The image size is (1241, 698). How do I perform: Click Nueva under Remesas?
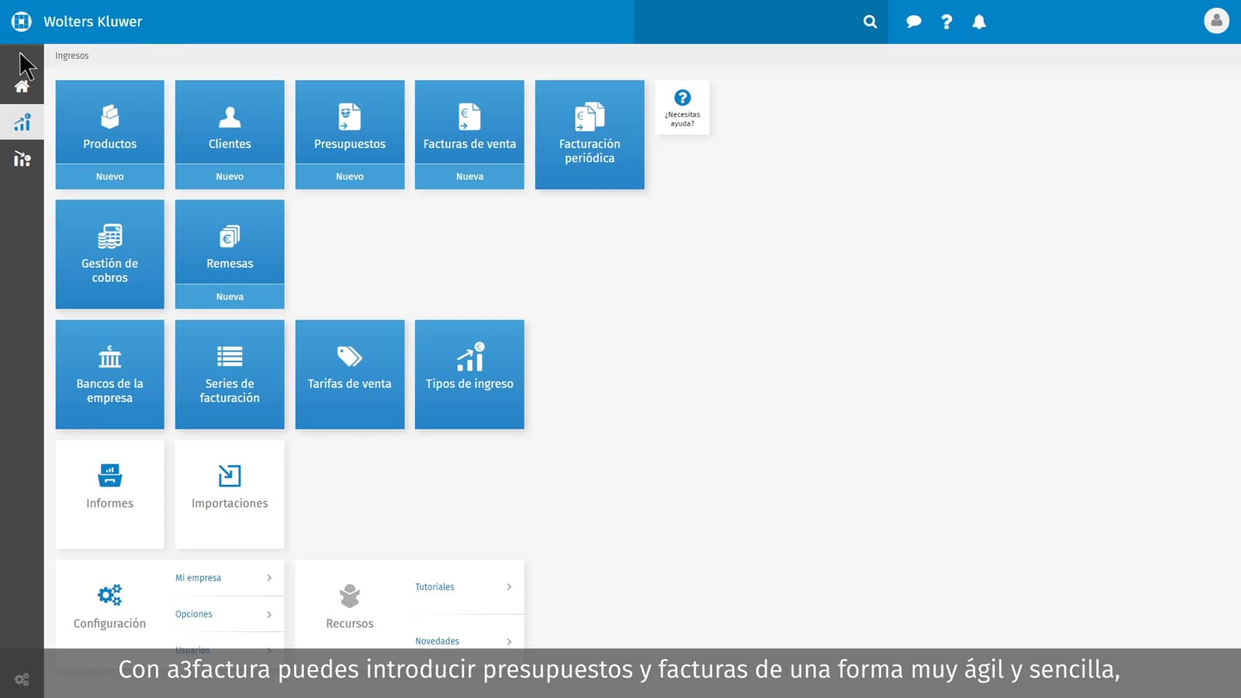230,296
